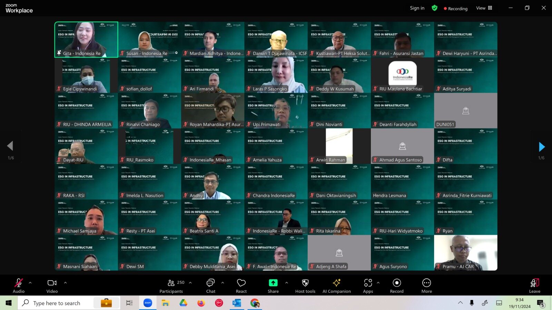This screenshot has height=310, width=552.
Task: Expand chat options arrow
Action: point(223,283)
